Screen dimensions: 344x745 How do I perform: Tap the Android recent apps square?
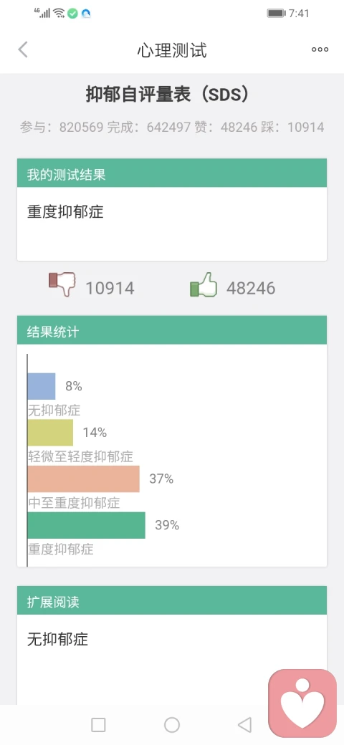click(98, 725)
